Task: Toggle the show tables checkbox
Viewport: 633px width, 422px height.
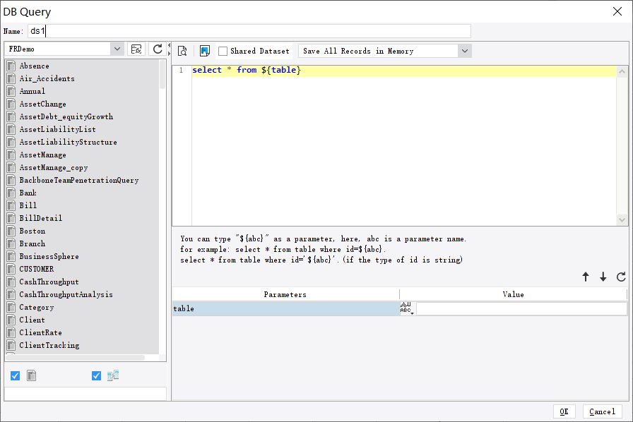Action: tap(15, 376)
